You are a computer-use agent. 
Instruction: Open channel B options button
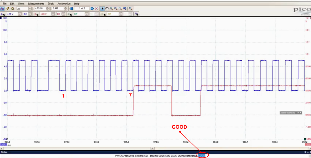coord(36,14)
